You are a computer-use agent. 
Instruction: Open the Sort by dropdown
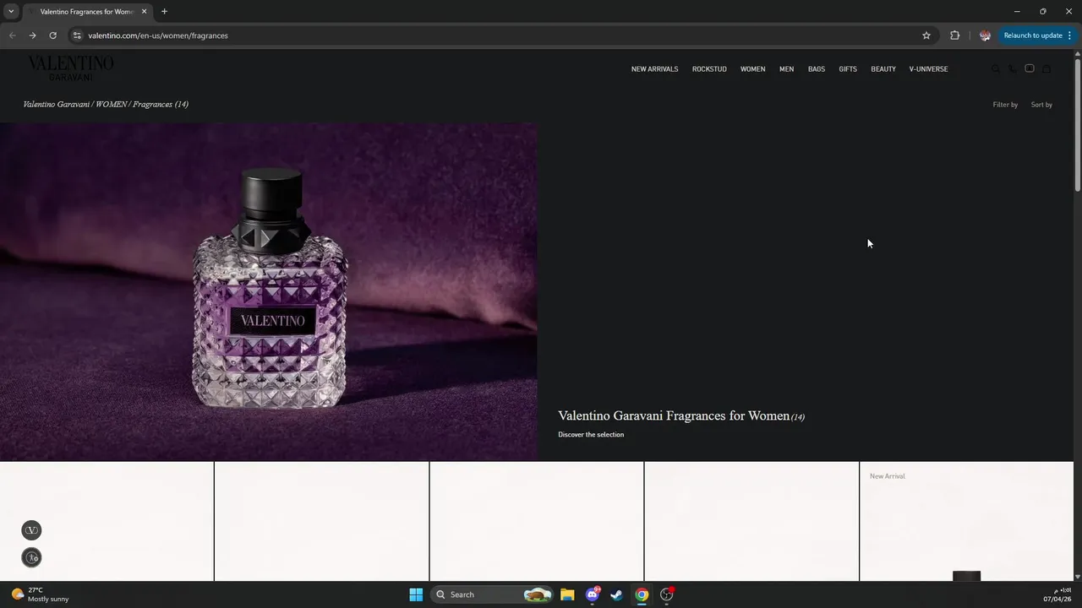coord(1041,105)
